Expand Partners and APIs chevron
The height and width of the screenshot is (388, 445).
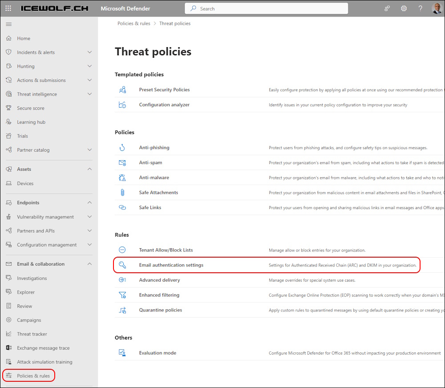[90, 230]
